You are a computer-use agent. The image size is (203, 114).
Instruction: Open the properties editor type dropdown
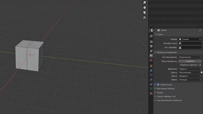coord(153,30)
